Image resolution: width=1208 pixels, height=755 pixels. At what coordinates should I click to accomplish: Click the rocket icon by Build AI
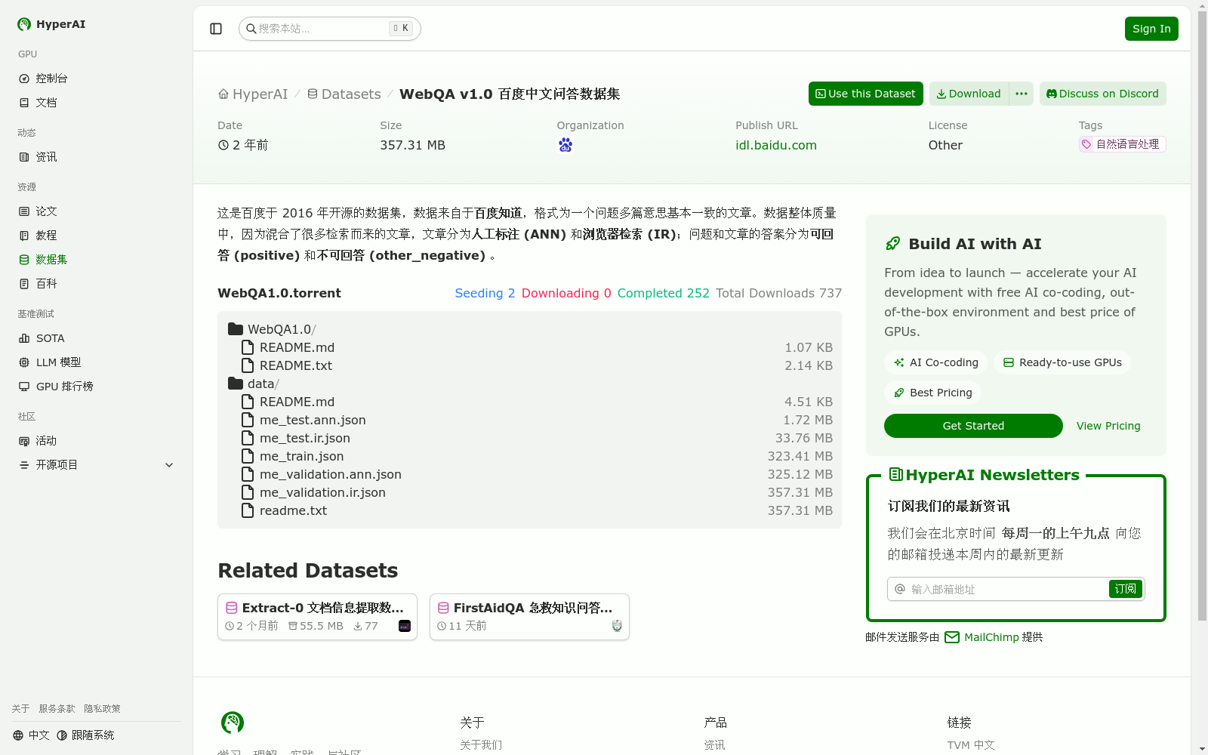893,244
